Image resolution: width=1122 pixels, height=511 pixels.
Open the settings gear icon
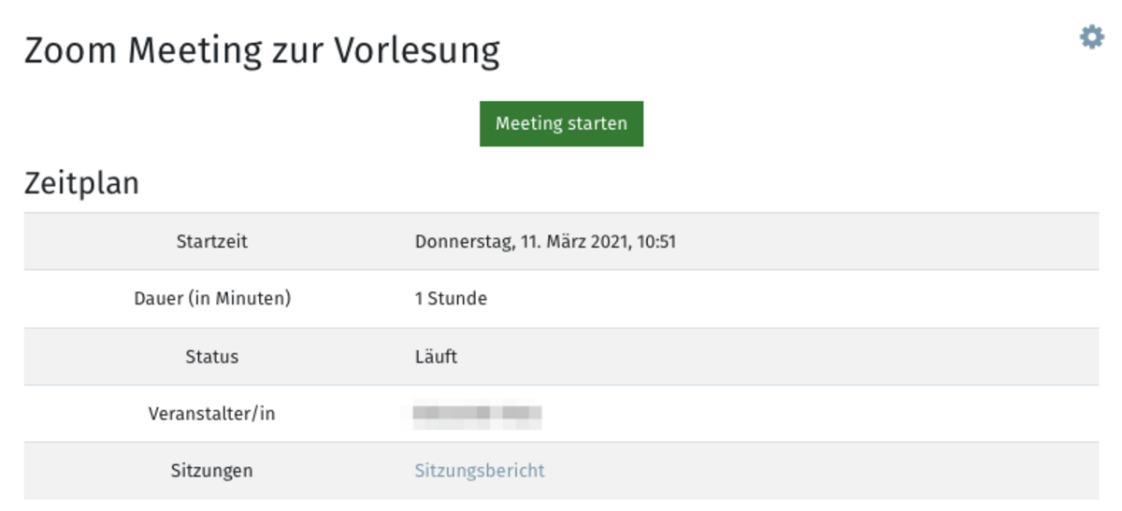pos(1091,37)
